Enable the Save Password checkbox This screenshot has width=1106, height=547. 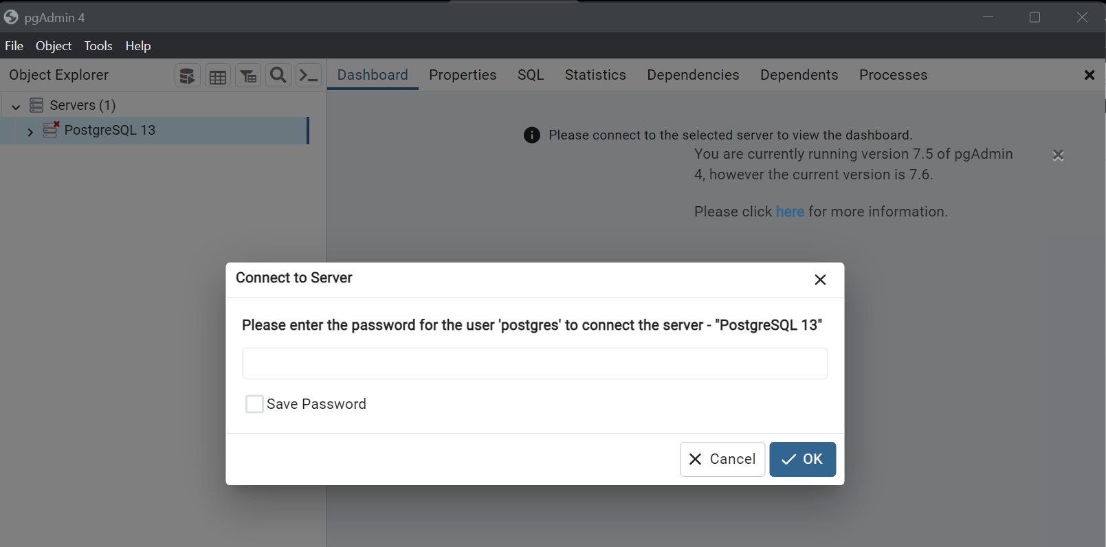point(254,404)
